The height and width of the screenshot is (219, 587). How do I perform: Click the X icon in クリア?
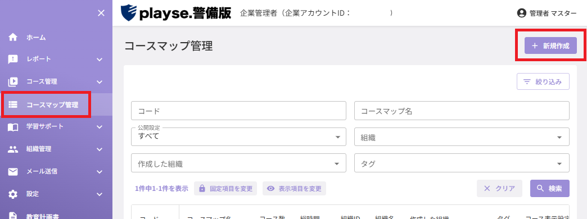pyautogui.click(x=487, y=188)
